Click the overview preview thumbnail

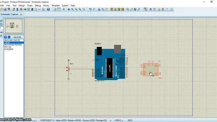coord(14,26)
